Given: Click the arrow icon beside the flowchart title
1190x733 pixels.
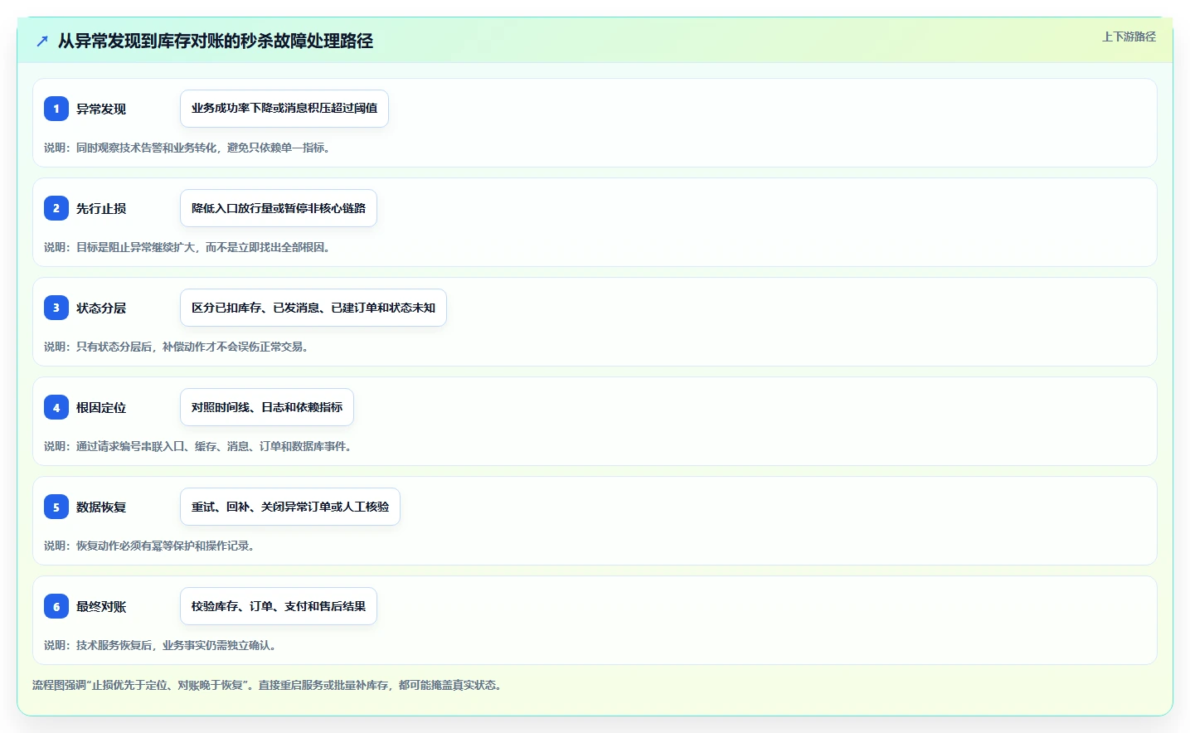Looking at the screenshot, I should point(42,41).
